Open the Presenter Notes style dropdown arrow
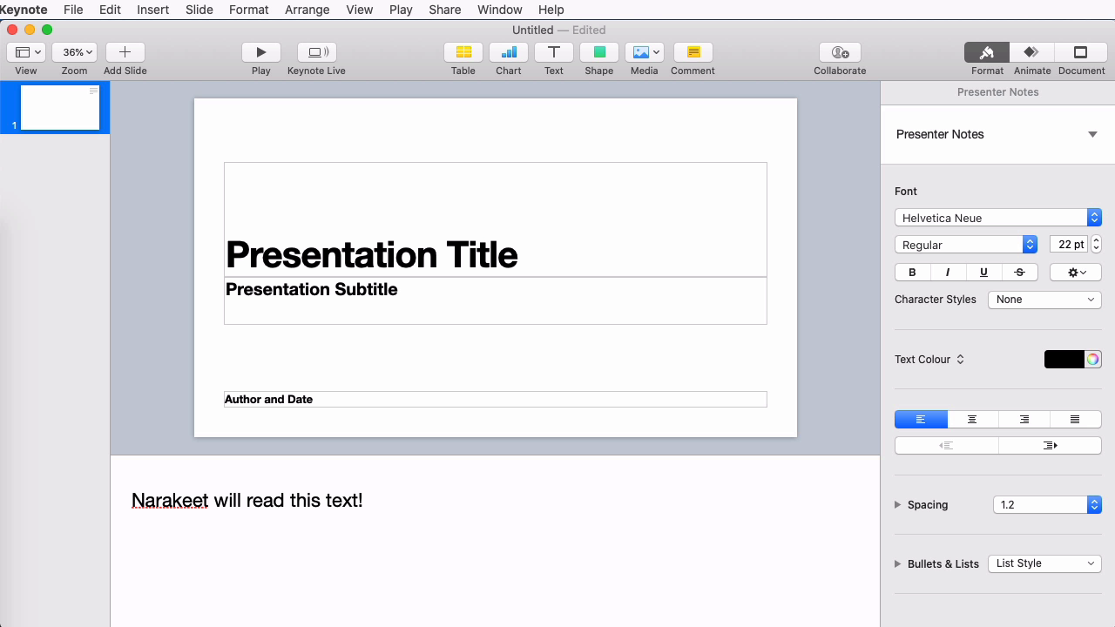Screen dimensions: 1115x627 (1092, 134)
